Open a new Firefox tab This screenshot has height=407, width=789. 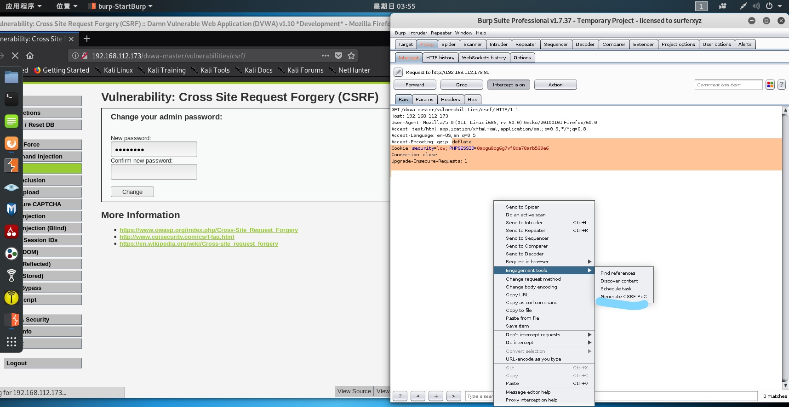(x=87, y=39)
